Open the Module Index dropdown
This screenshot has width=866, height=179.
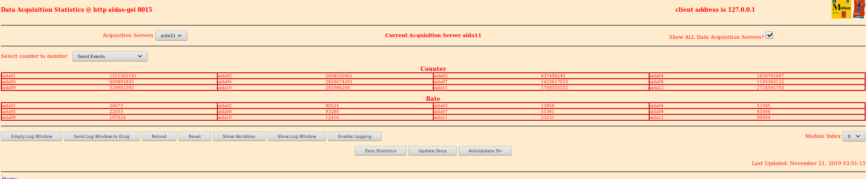pos(854,137)
